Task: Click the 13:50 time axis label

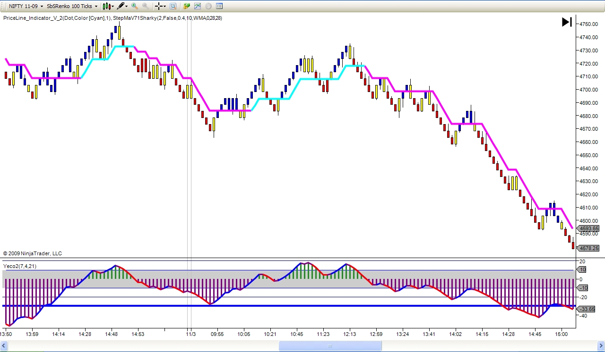Action: pos(6,335)
